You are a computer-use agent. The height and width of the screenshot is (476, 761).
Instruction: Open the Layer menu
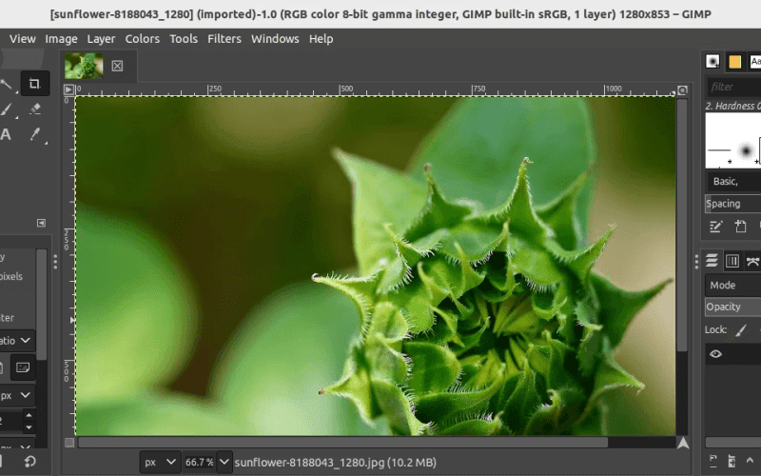click(x=101, y=39)
